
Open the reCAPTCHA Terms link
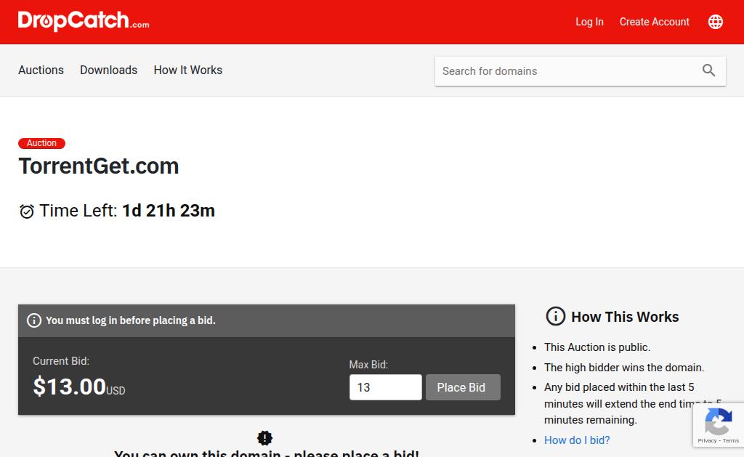point(731,441)
